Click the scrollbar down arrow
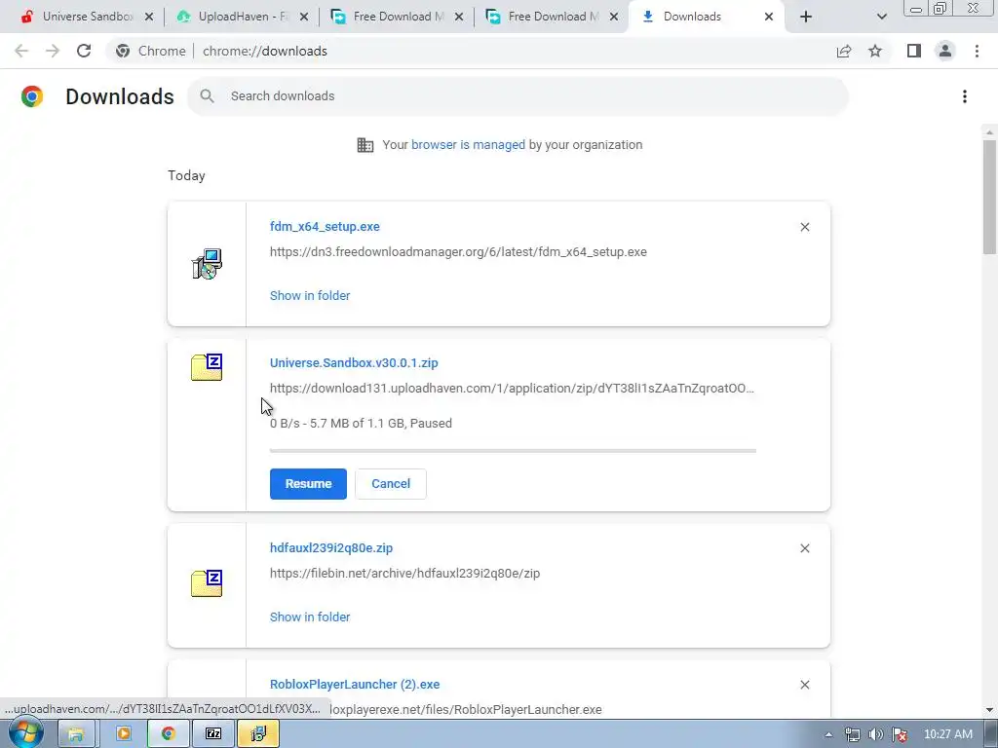Screen dimensions: 998x748 pyautogui.click(x=989, y=710)
